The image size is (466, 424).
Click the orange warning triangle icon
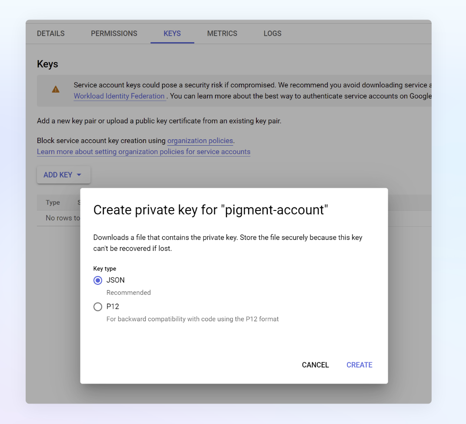click(56, 89)
